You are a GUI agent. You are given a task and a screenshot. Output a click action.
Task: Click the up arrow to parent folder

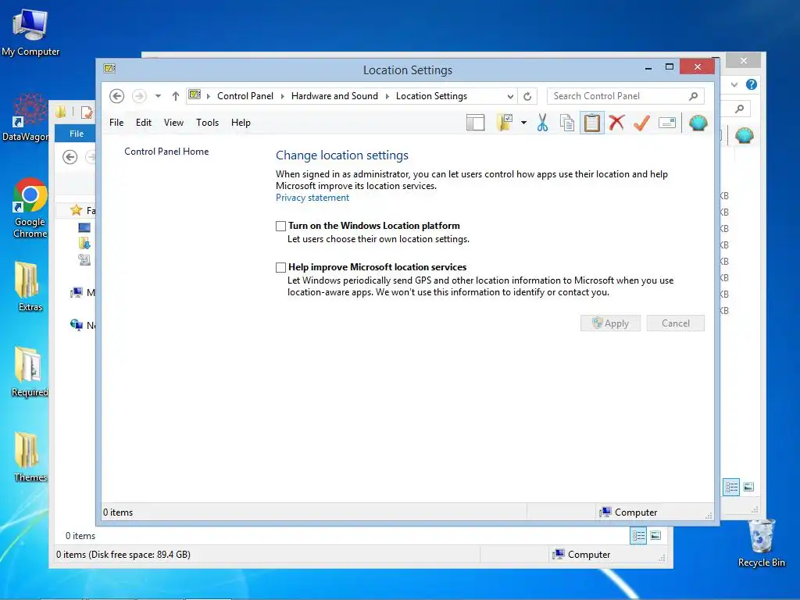176,96
